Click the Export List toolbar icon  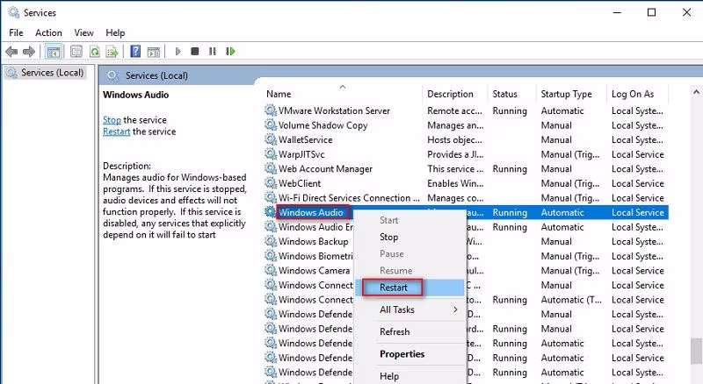[112, 52]
